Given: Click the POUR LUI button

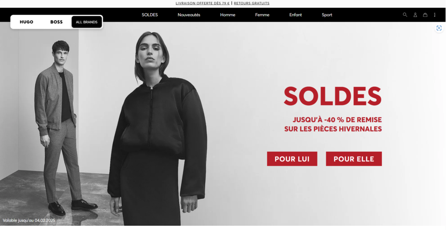Looking at the screenshot, I should click(x=292, y=159).
